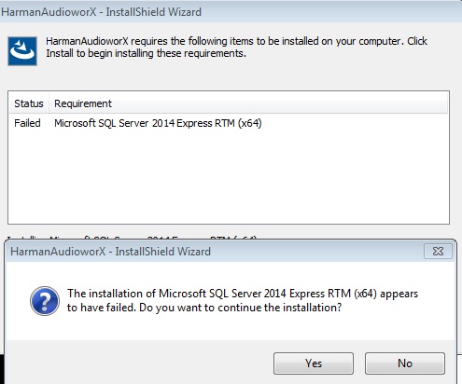Viewport: 462px width, 384px height.
Task: Select the Microsoft SQL Server 2014 Express requirement row
Action: point(229,123)
